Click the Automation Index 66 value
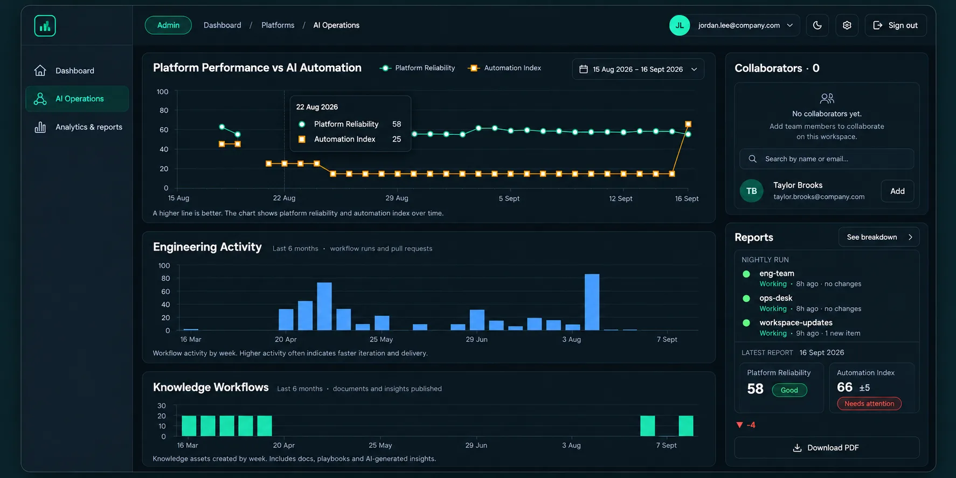The image size is (956, 478). point(844,387)
